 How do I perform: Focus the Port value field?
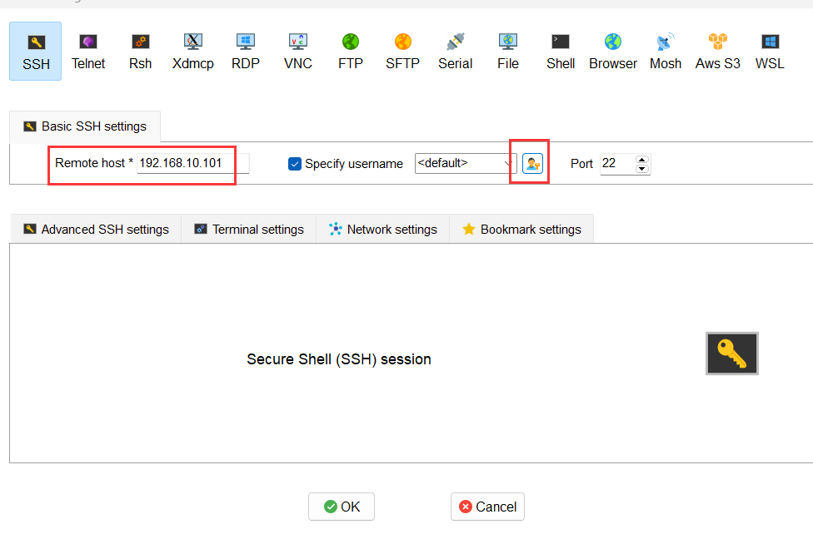[617, 164]
